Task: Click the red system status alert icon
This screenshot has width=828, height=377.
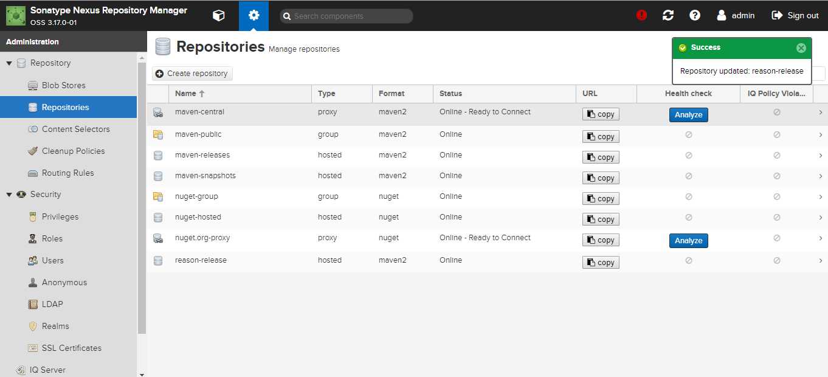Action: (x=641, y=15)
